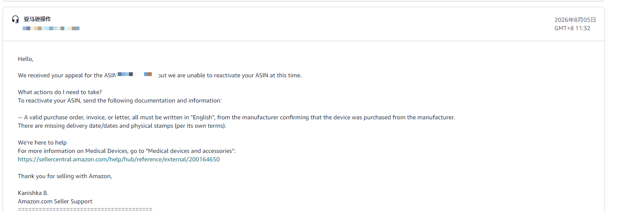The image size is (641, 213).
Task: Click the blurred ASIN number in message
Action: point(135,74)
